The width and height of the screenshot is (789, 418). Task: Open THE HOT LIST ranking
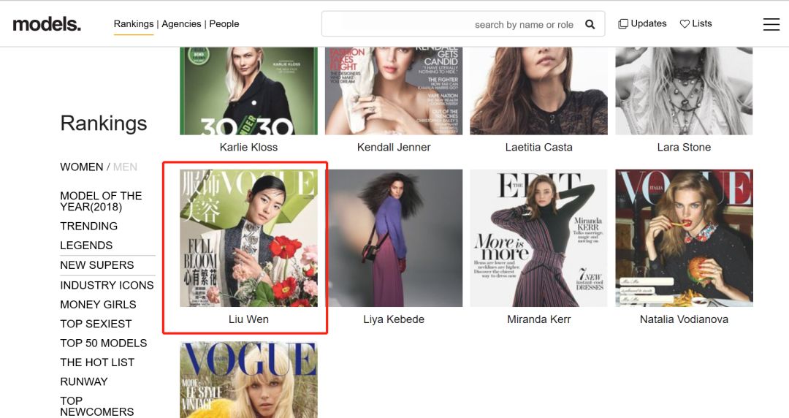pos(97,362)
